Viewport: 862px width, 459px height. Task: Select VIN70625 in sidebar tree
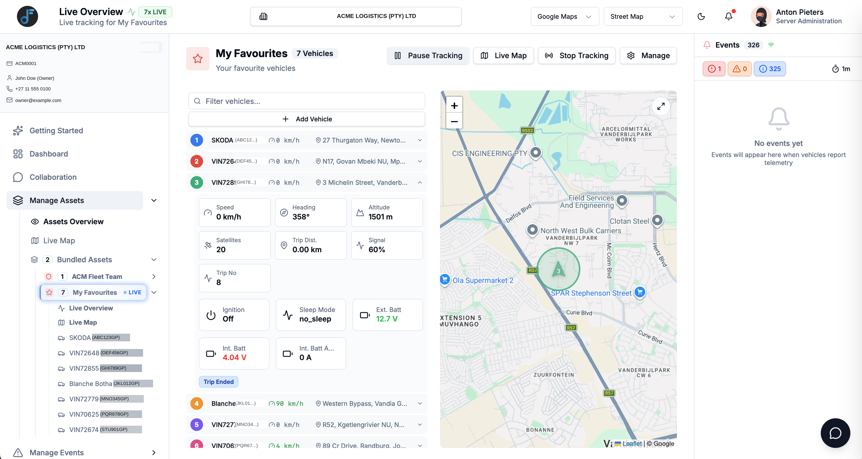coord(100,415)
